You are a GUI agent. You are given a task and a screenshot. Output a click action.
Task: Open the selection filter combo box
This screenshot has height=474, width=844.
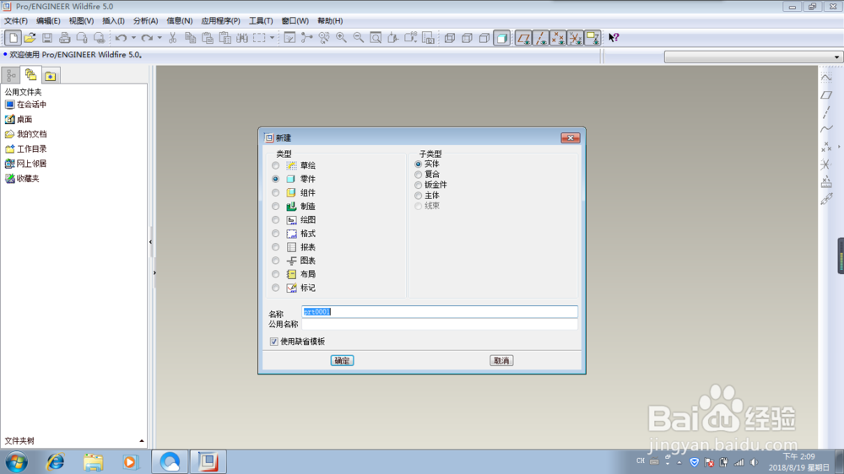pyautogui.click(x=753, y=57)
